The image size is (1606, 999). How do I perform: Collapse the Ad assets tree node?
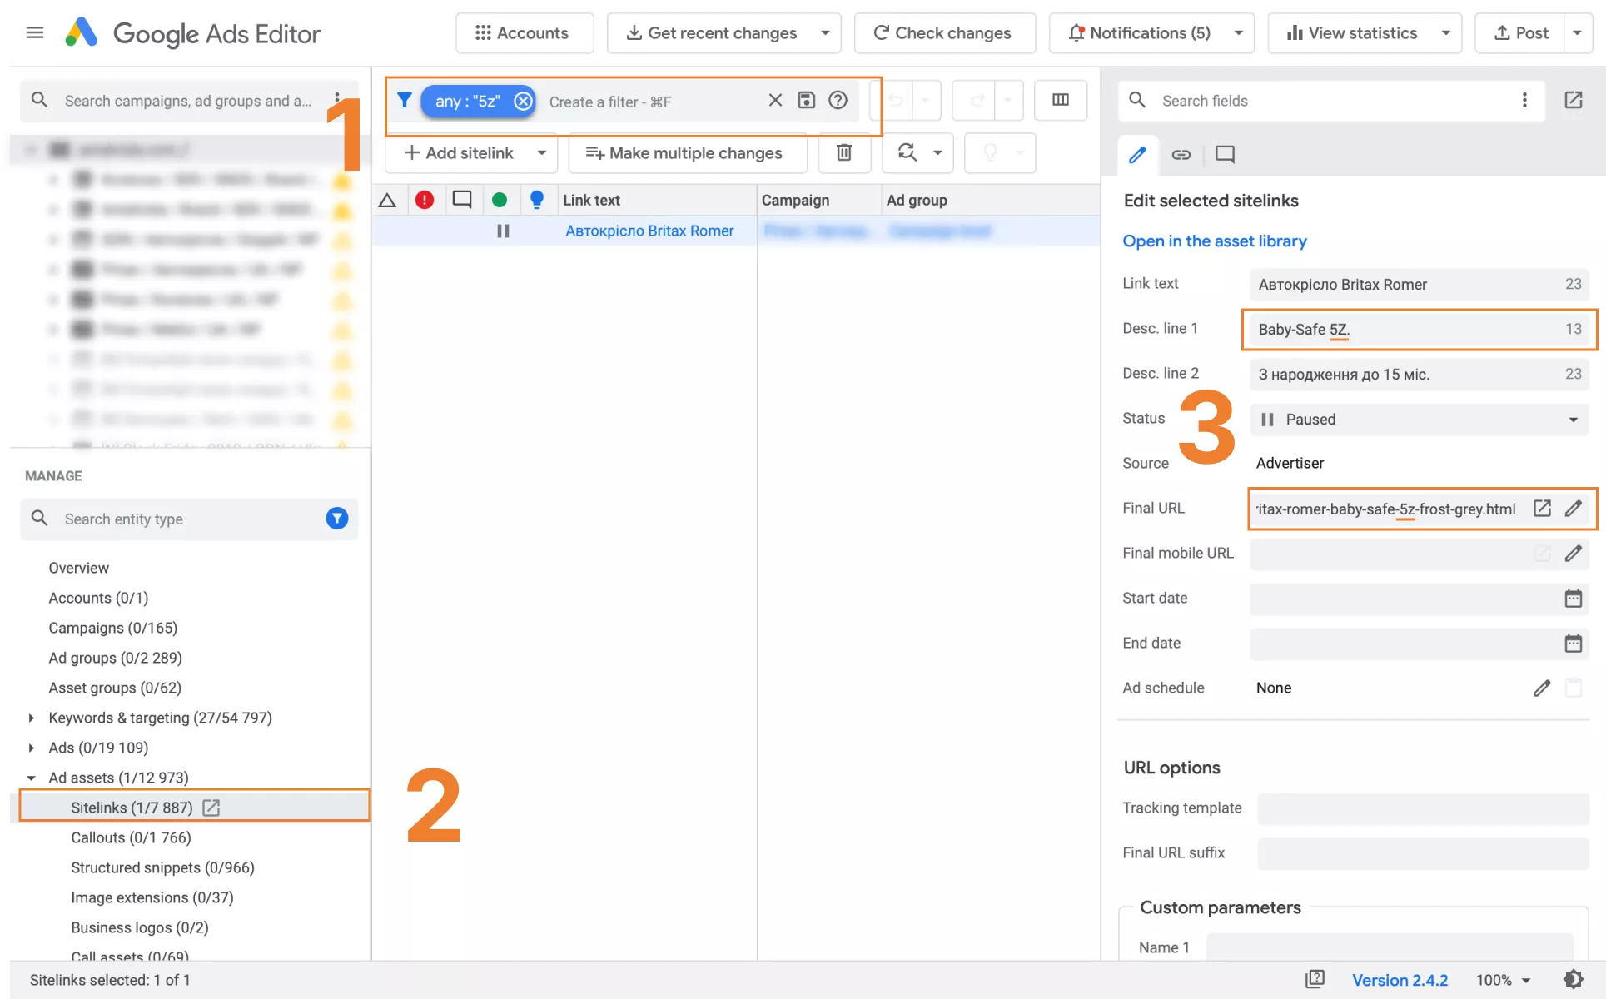31,778
